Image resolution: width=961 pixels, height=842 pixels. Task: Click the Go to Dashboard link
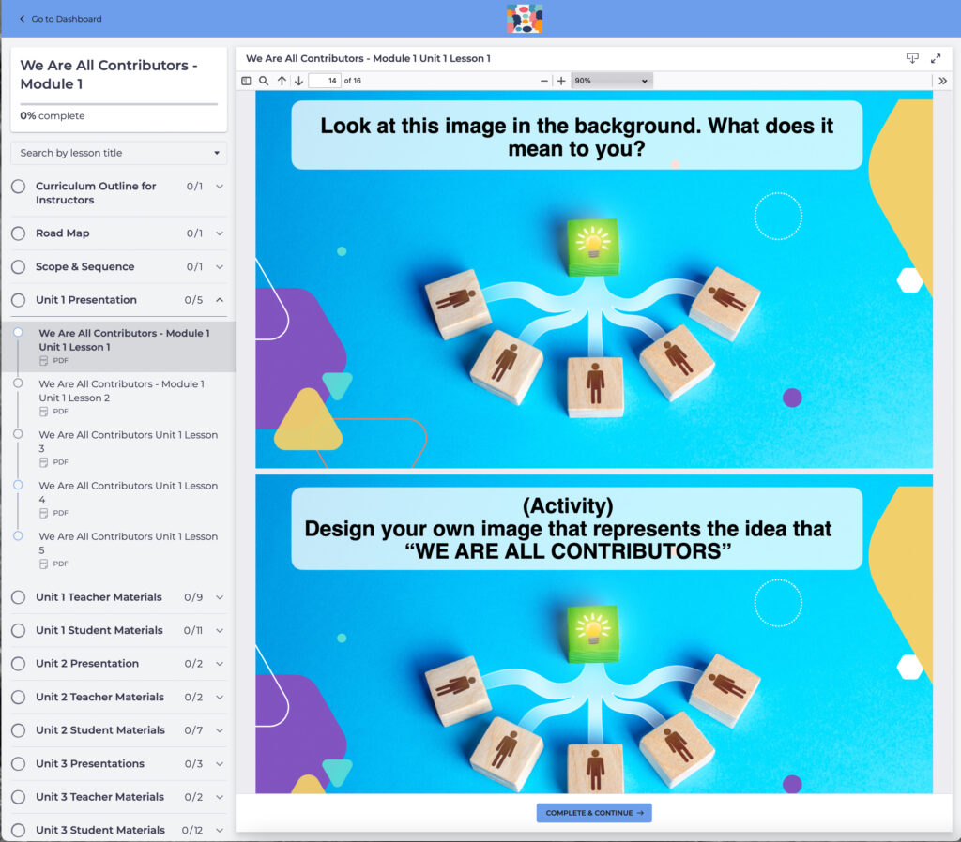pos(61,19)
